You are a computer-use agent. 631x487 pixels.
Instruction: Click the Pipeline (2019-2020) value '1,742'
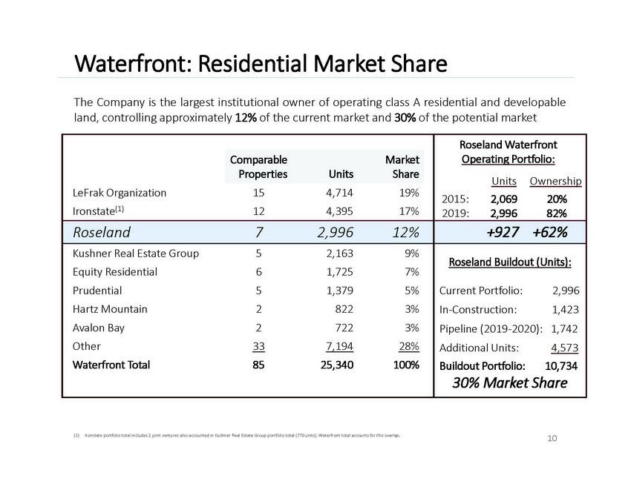coord(564,328)
